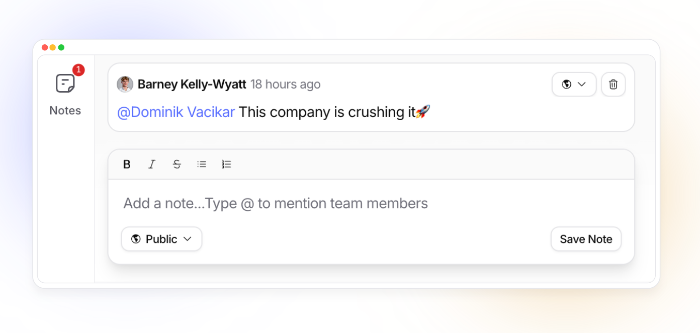Image resolution: width=700 pixels, height=333 pixels.
Task: Click the '18 hours ago' timestamp
Action: [286, 85]
